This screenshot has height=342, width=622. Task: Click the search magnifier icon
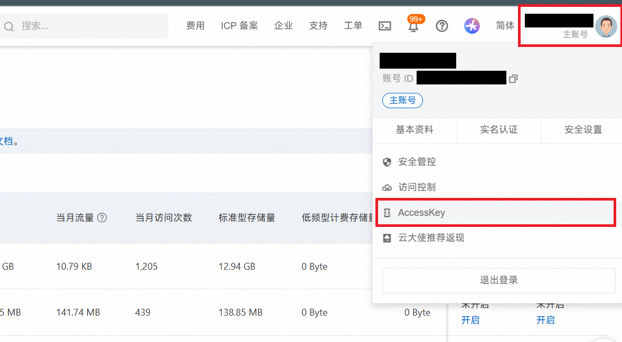tap(9, 26)
